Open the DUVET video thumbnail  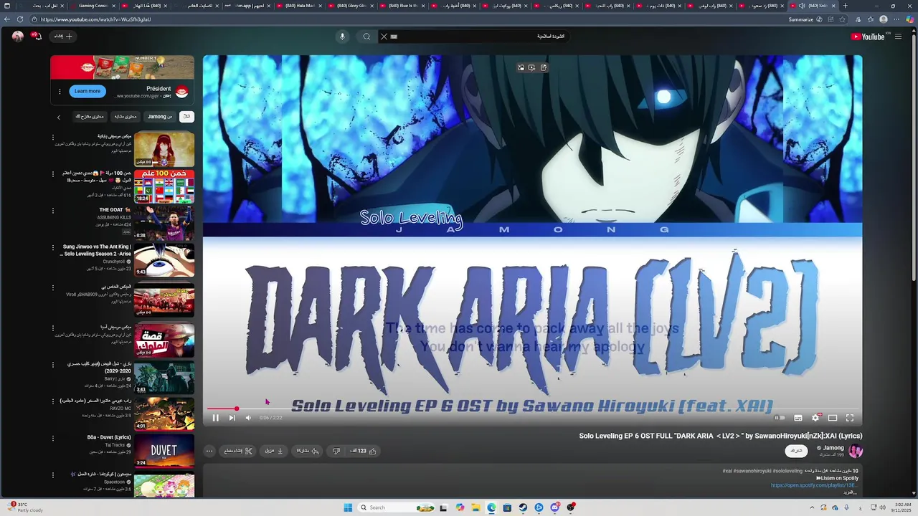point(164,450)
